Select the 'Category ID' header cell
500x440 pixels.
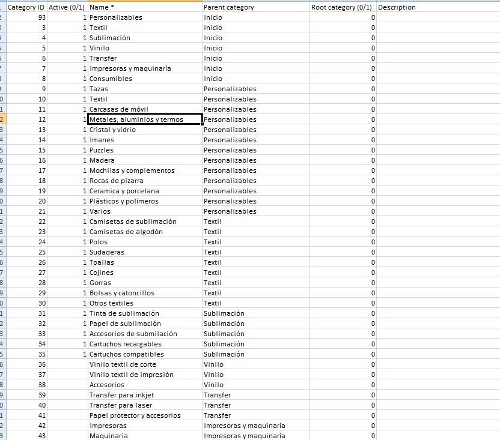26,7
